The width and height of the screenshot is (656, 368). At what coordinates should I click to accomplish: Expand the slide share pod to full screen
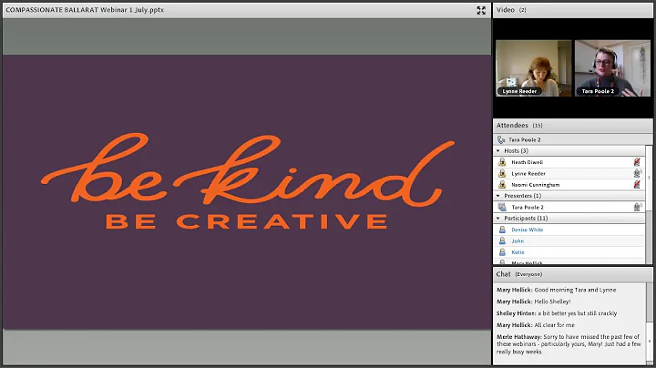coord(481,10)
